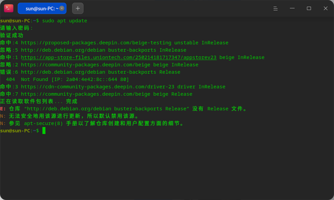Screen dimensions: 334x200
Task: Close the terminal window
Action: (x=325, y=8)
